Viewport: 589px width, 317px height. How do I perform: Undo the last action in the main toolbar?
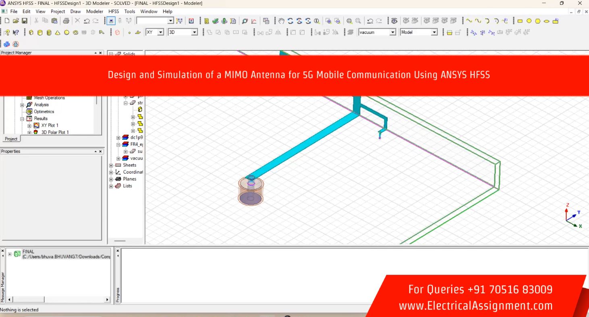pos(87,21)
